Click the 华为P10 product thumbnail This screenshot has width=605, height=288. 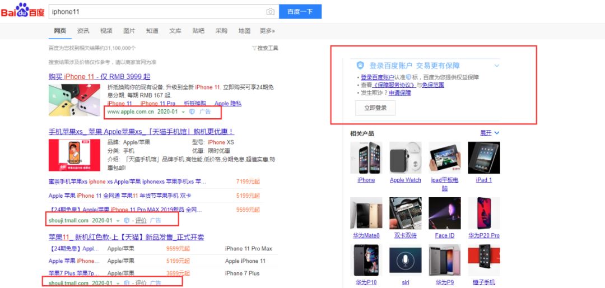pos(366,260)
